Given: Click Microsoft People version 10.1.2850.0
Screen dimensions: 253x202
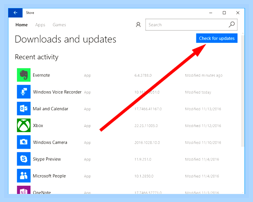Looking at the screenshot, I should (144, 176).
